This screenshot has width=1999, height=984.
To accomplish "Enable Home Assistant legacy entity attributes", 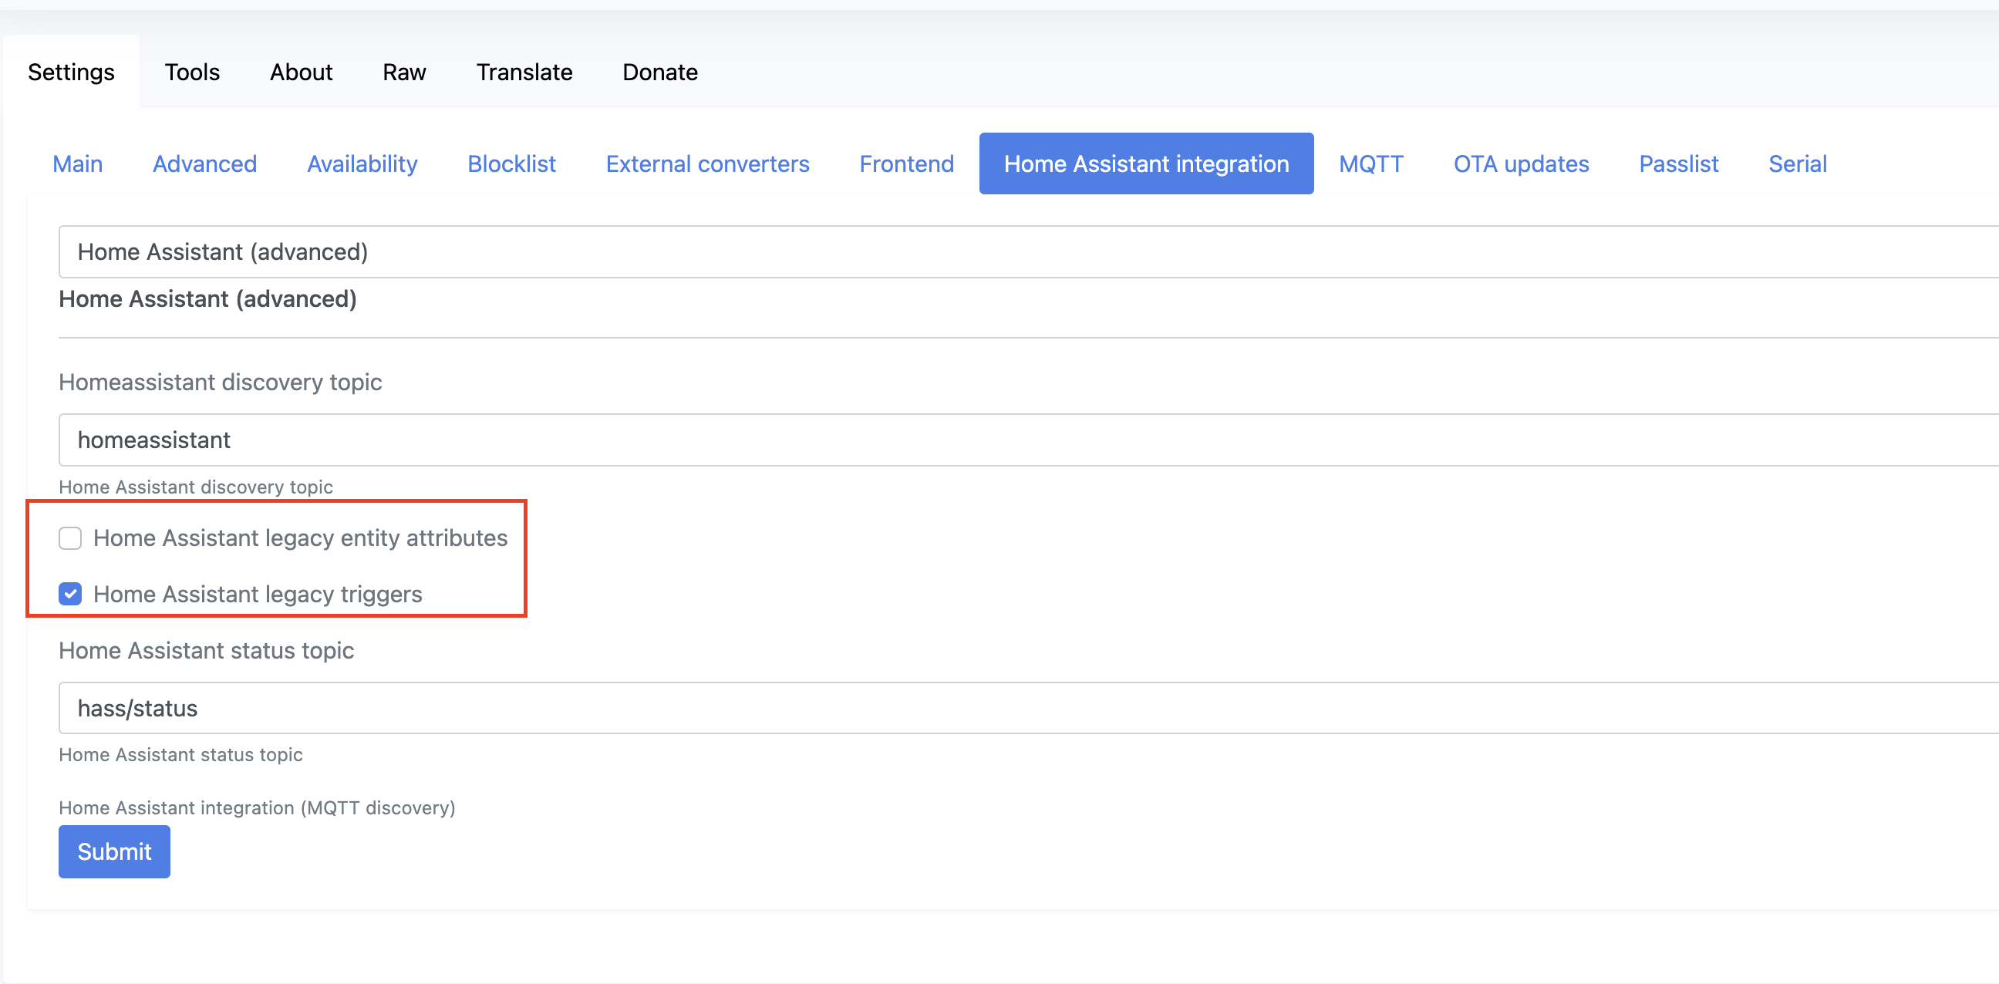I will (x=71, y=537).
